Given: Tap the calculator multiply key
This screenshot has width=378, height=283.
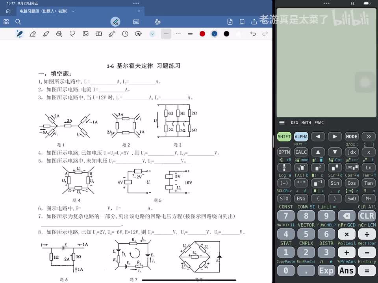Looking at the screenshot, I should (x=346, y=234).
